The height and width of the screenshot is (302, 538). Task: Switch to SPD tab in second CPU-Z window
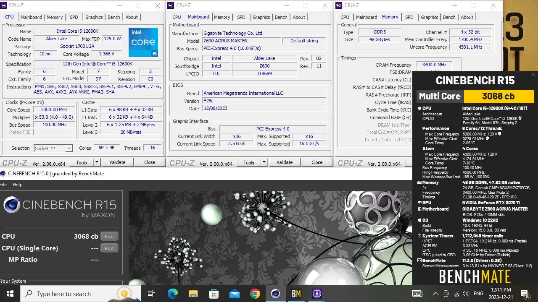point(241,17)
